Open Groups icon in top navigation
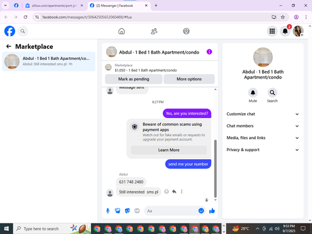Screen dimensions: 312x234 coord(186,31)
